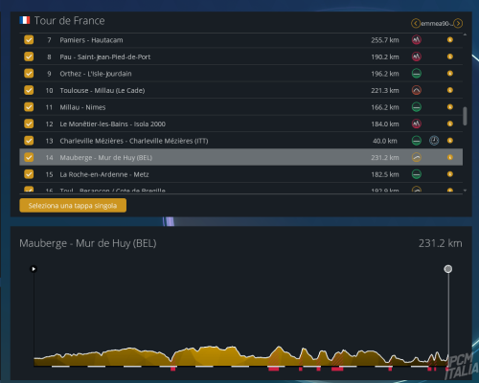The width and height of the screenshot is (479, 383).
Task: Click the '255.7 km' distance value
Action: tap(385, 40)
